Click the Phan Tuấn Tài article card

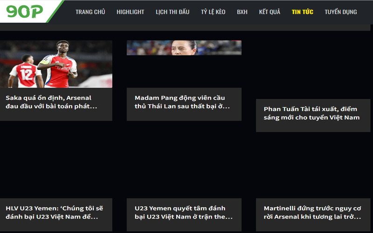tap(313, 116)
